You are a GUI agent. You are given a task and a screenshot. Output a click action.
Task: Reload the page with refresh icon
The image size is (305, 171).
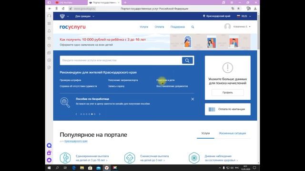click(63, 9)
